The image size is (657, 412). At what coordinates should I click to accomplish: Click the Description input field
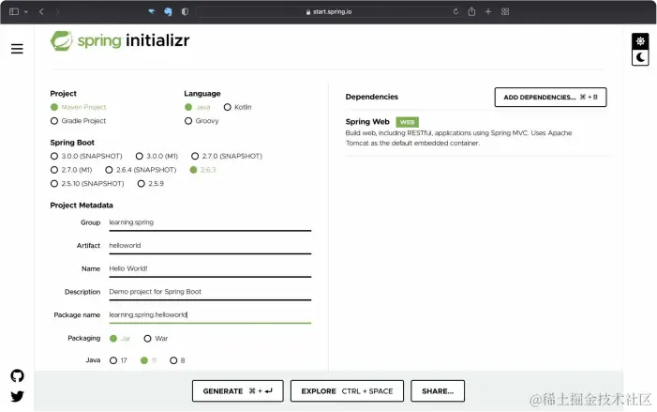tap(210, 292)
